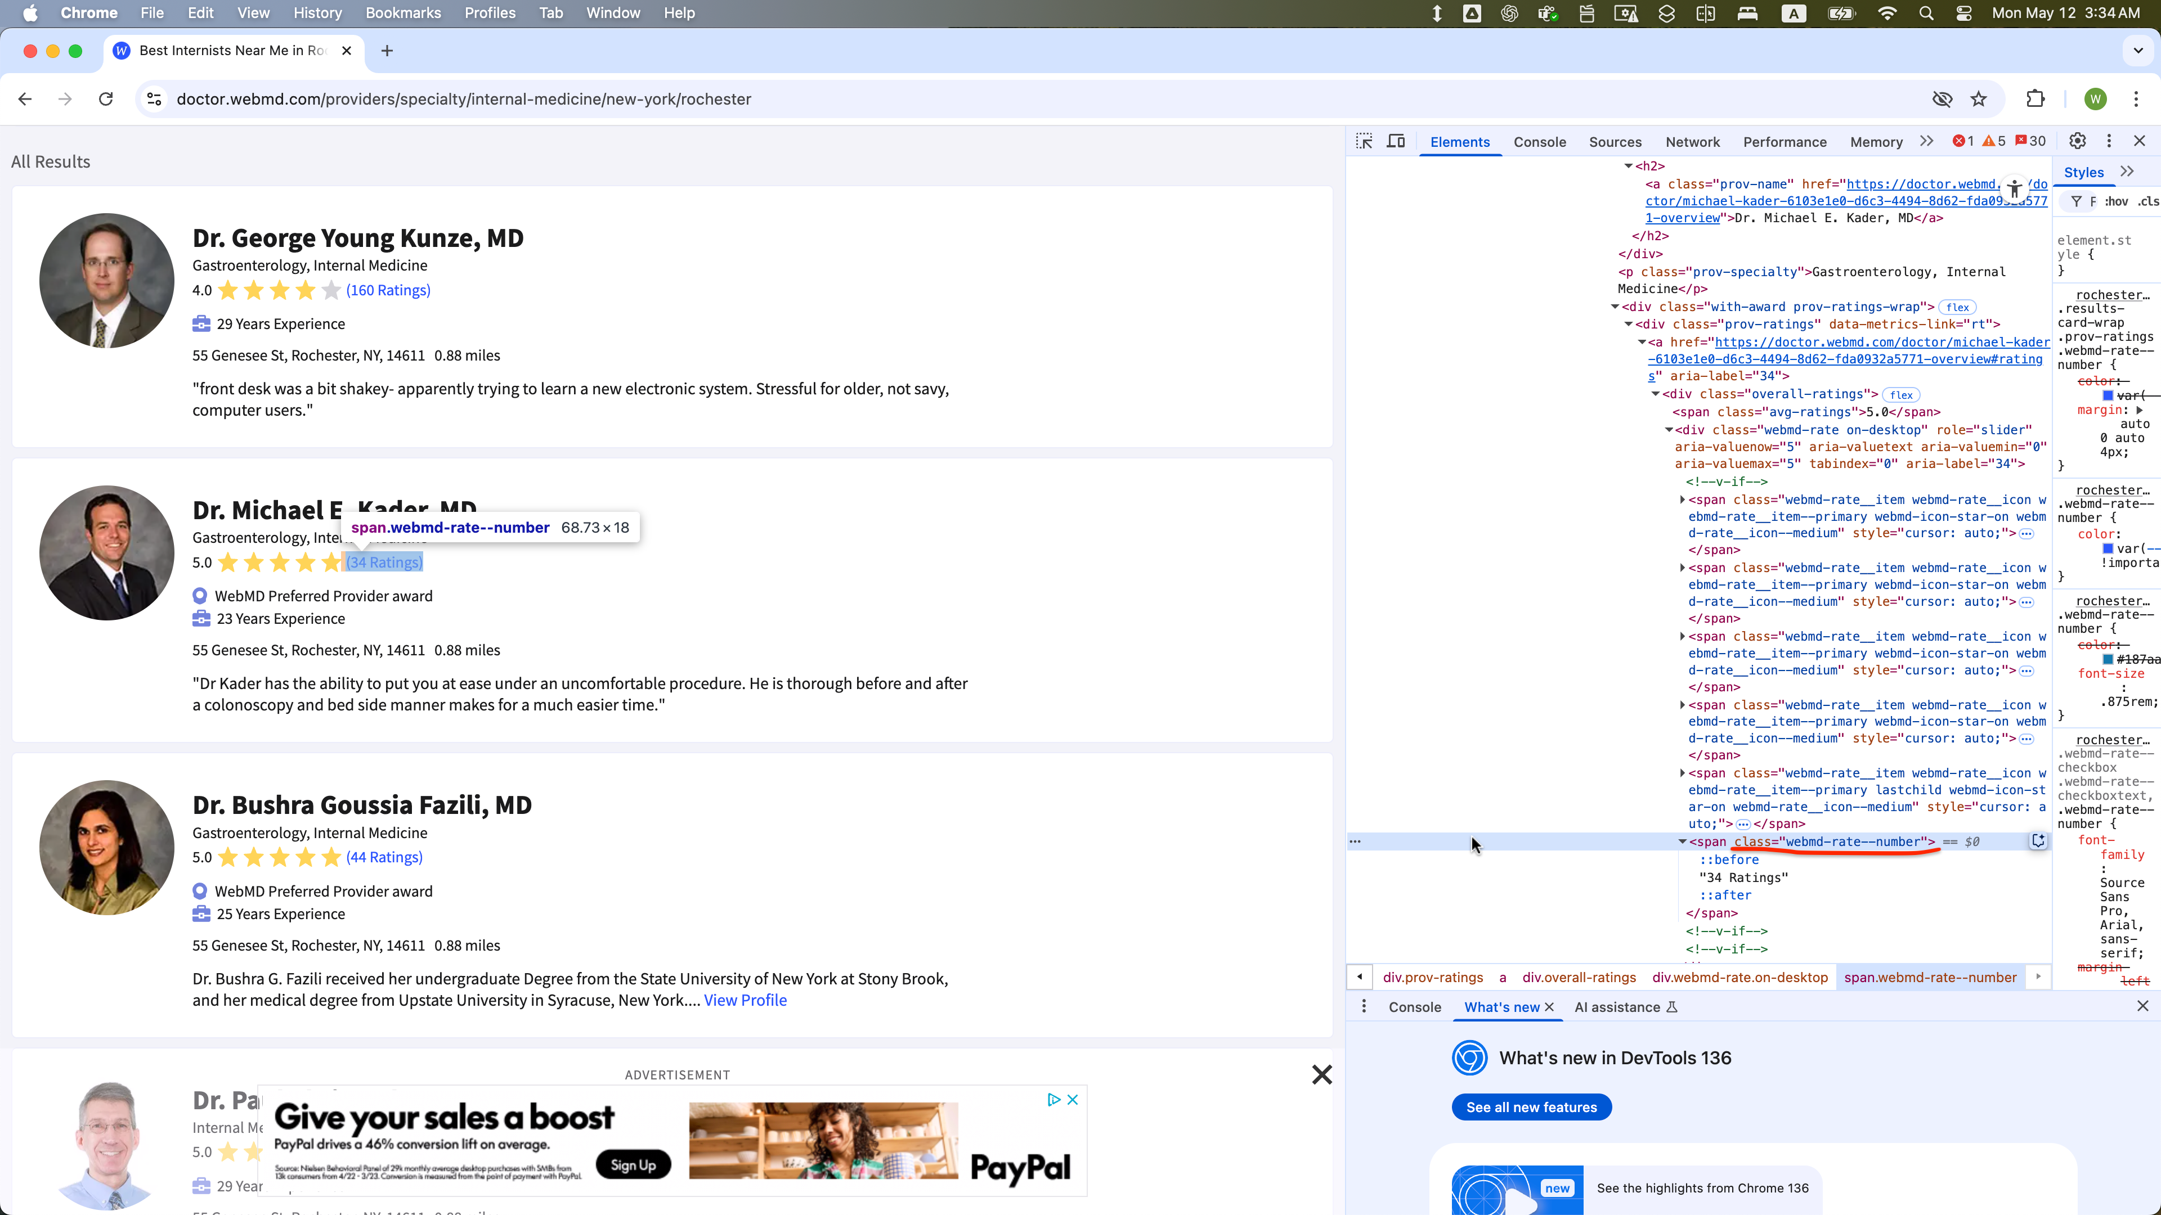This screenshot has height=1215, width=2161.
Task: Click the See all new features button
Action: [x=1531, y=1107]
